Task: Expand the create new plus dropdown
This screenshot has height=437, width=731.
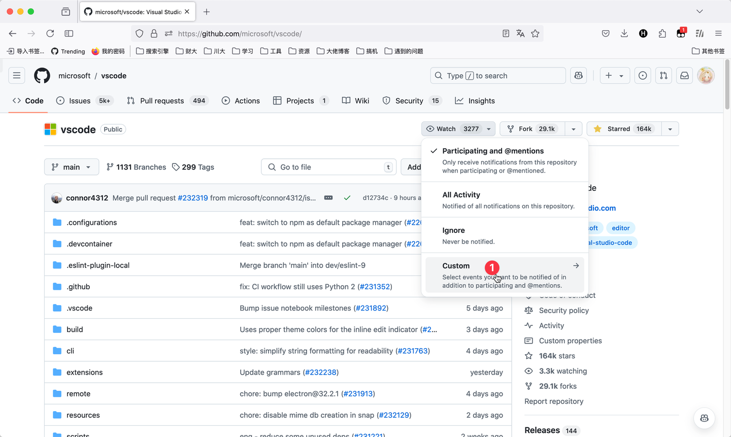Action: (x=615, y=76)
